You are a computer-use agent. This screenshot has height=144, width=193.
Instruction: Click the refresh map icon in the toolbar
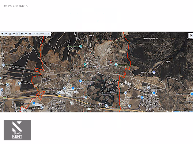[10, 34]
